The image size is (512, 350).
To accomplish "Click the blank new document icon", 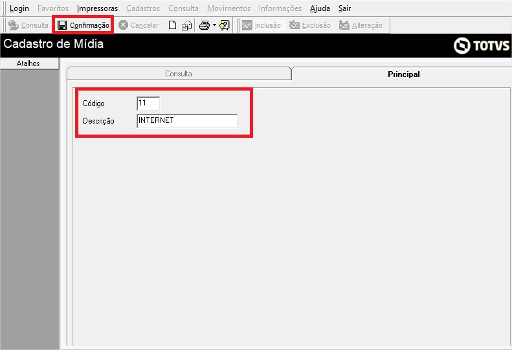I will point(172,25).
